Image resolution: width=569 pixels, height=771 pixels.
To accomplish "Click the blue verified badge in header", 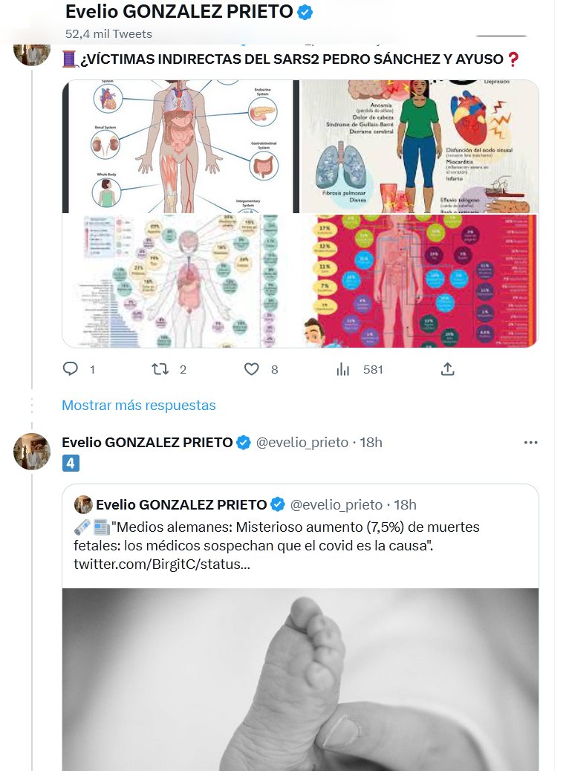I will click(305, 12).
